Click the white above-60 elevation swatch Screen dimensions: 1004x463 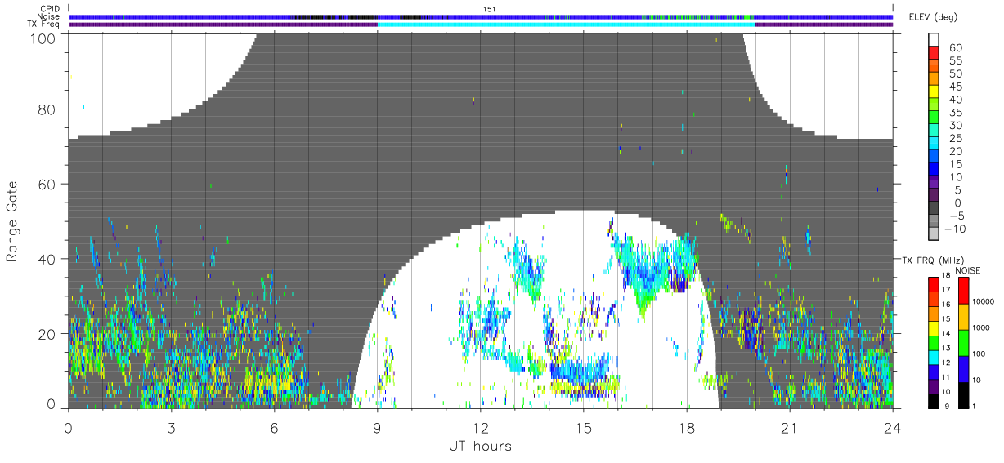point(933,40)
